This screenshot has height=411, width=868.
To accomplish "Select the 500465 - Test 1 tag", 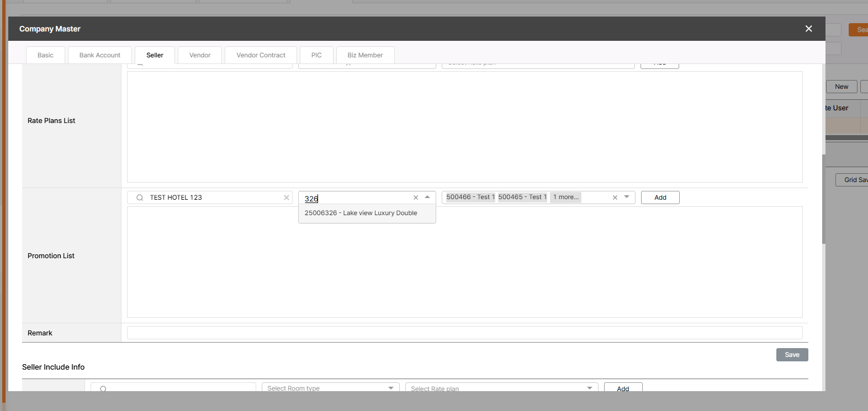I will coord(522,197).
